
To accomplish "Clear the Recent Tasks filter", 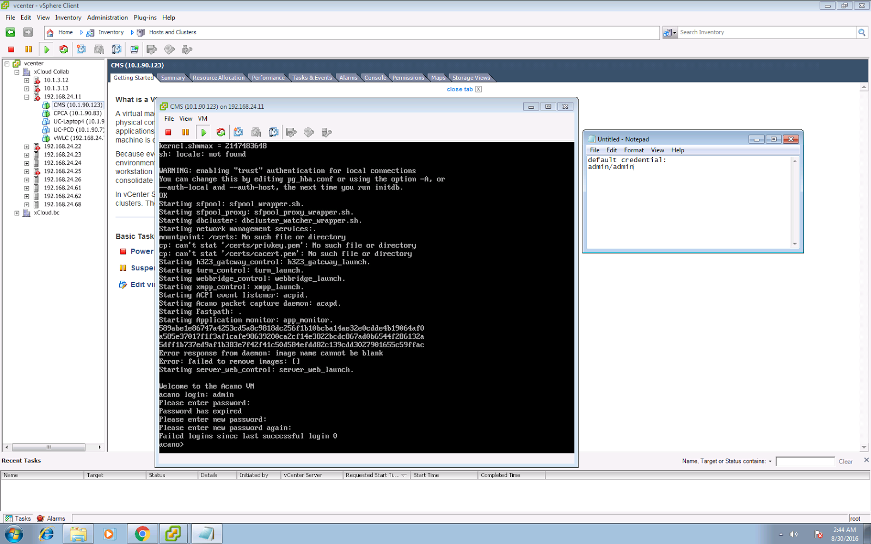I will pyautogui.click(x=846, y=461).
